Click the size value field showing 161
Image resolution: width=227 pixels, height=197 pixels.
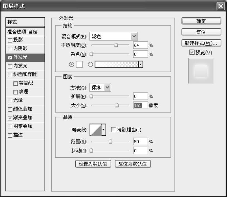[x=141, y=105]
